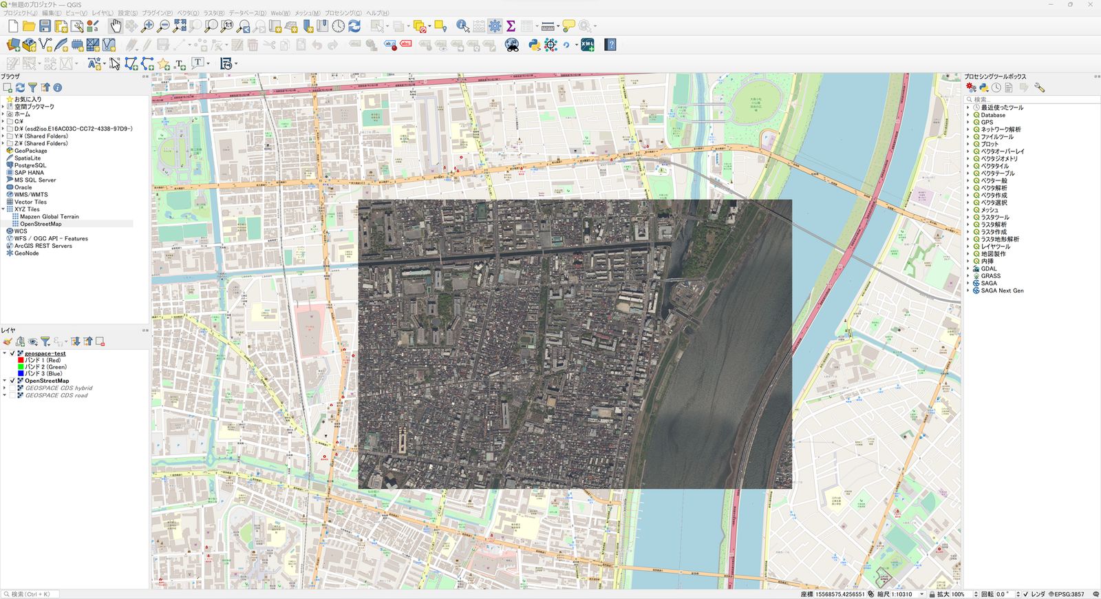This screenshot has width=1101, height=599.
Task: Open a project with the folder icon
Action: (29, 26)
